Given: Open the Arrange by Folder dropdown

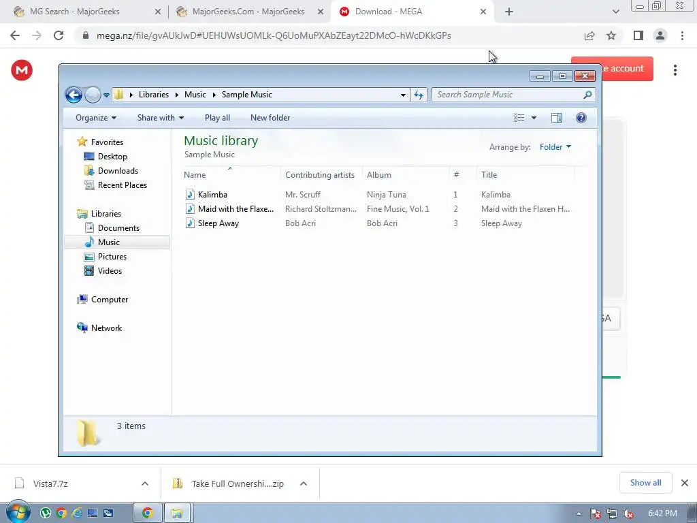Looking at the screenshot, I should (555, 147).
